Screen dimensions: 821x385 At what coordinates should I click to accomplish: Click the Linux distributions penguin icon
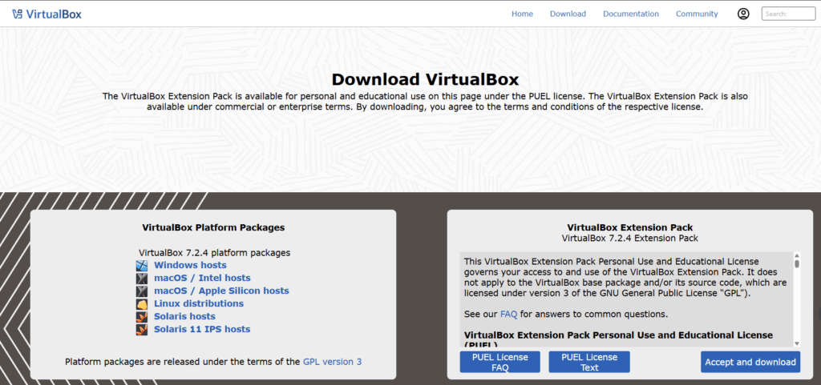(142, 303)
